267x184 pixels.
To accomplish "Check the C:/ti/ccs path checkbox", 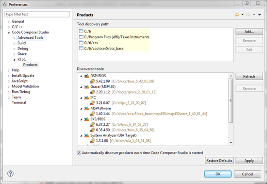I will click(81, 43).
